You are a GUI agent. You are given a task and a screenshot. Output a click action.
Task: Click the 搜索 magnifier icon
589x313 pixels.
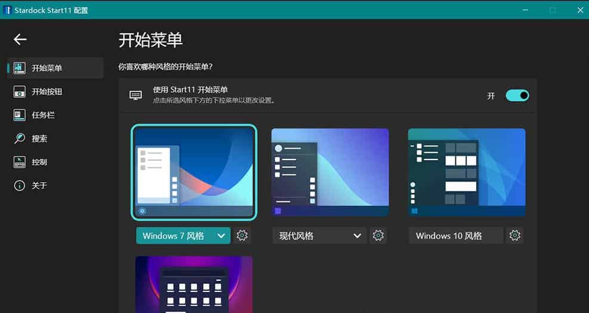(x=20, y=139)
